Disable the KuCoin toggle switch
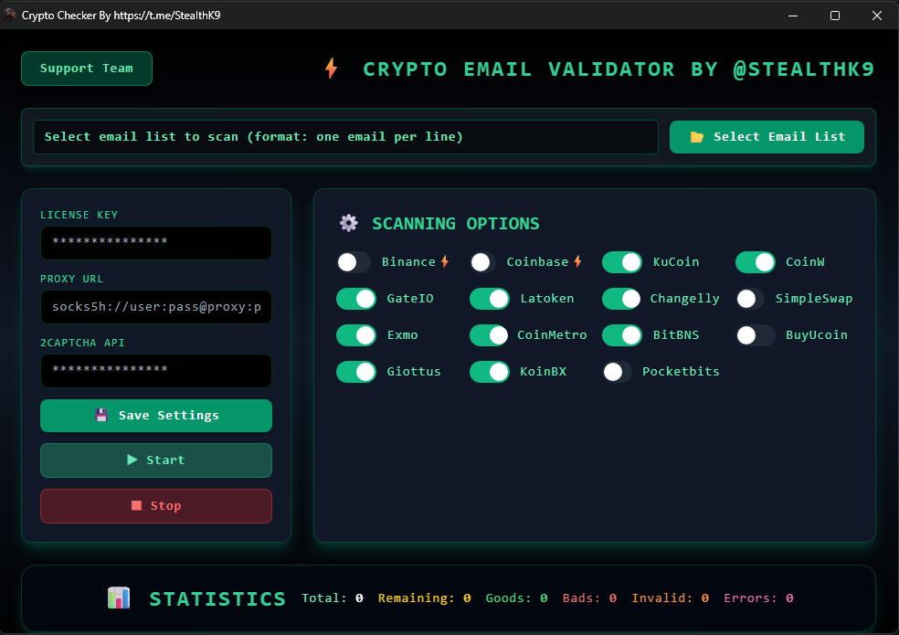 pos(621,262)
